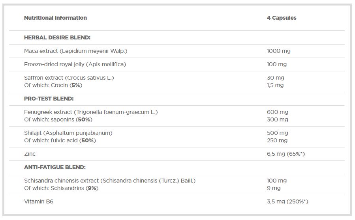
Task: Click the 1000 mg Maca value
Action: click(x=279, y=51)
